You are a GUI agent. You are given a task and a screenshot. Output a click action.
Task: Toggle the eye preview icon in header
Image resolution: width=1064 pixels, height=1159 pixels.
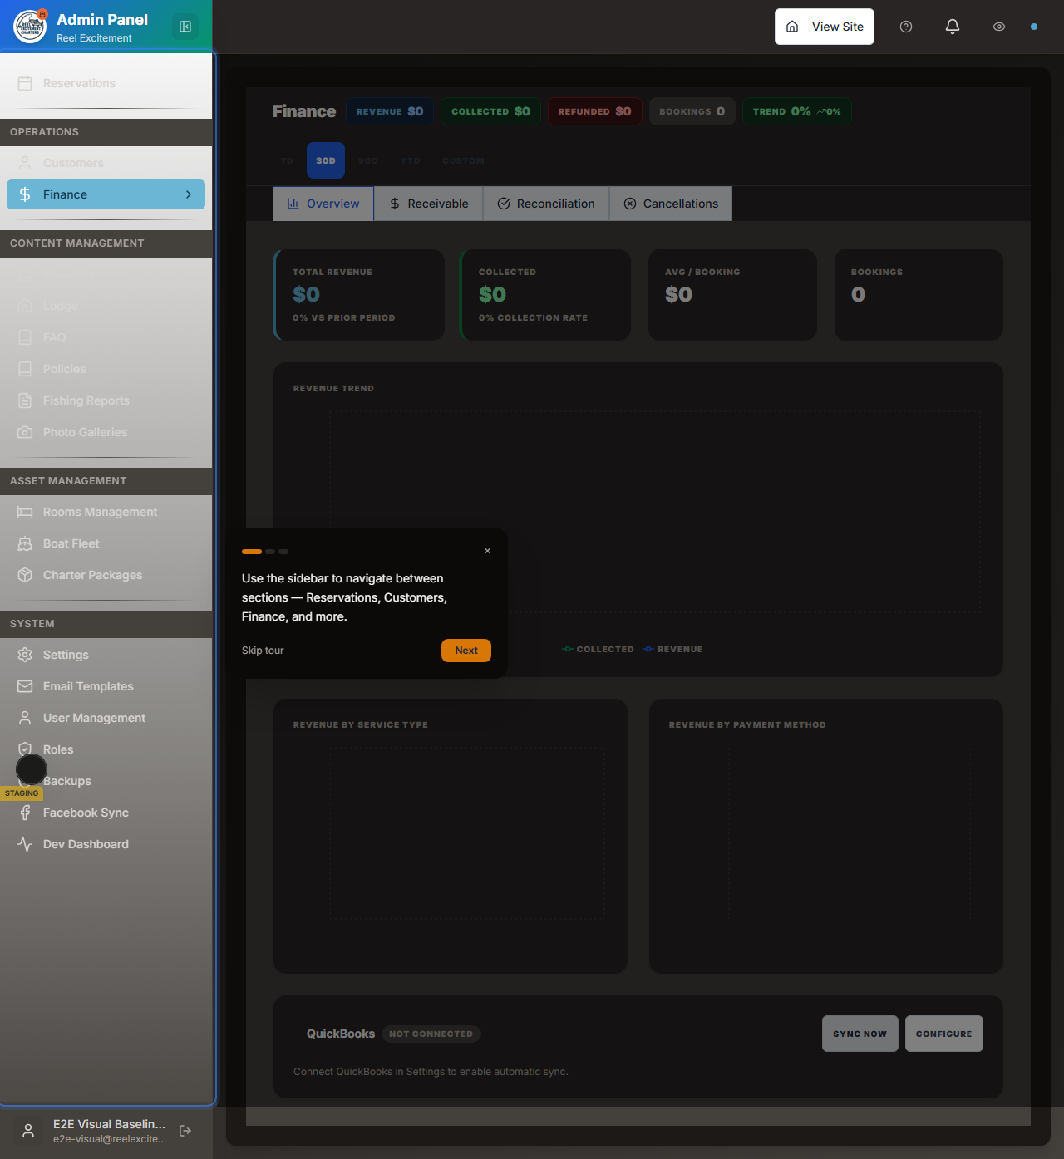(999, 27)
